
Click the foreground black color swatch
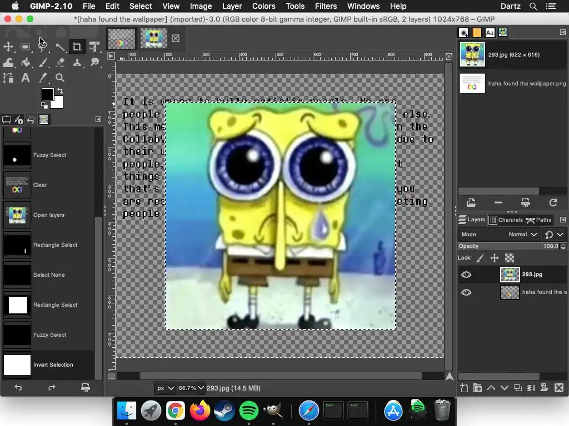tap(48, 94)
